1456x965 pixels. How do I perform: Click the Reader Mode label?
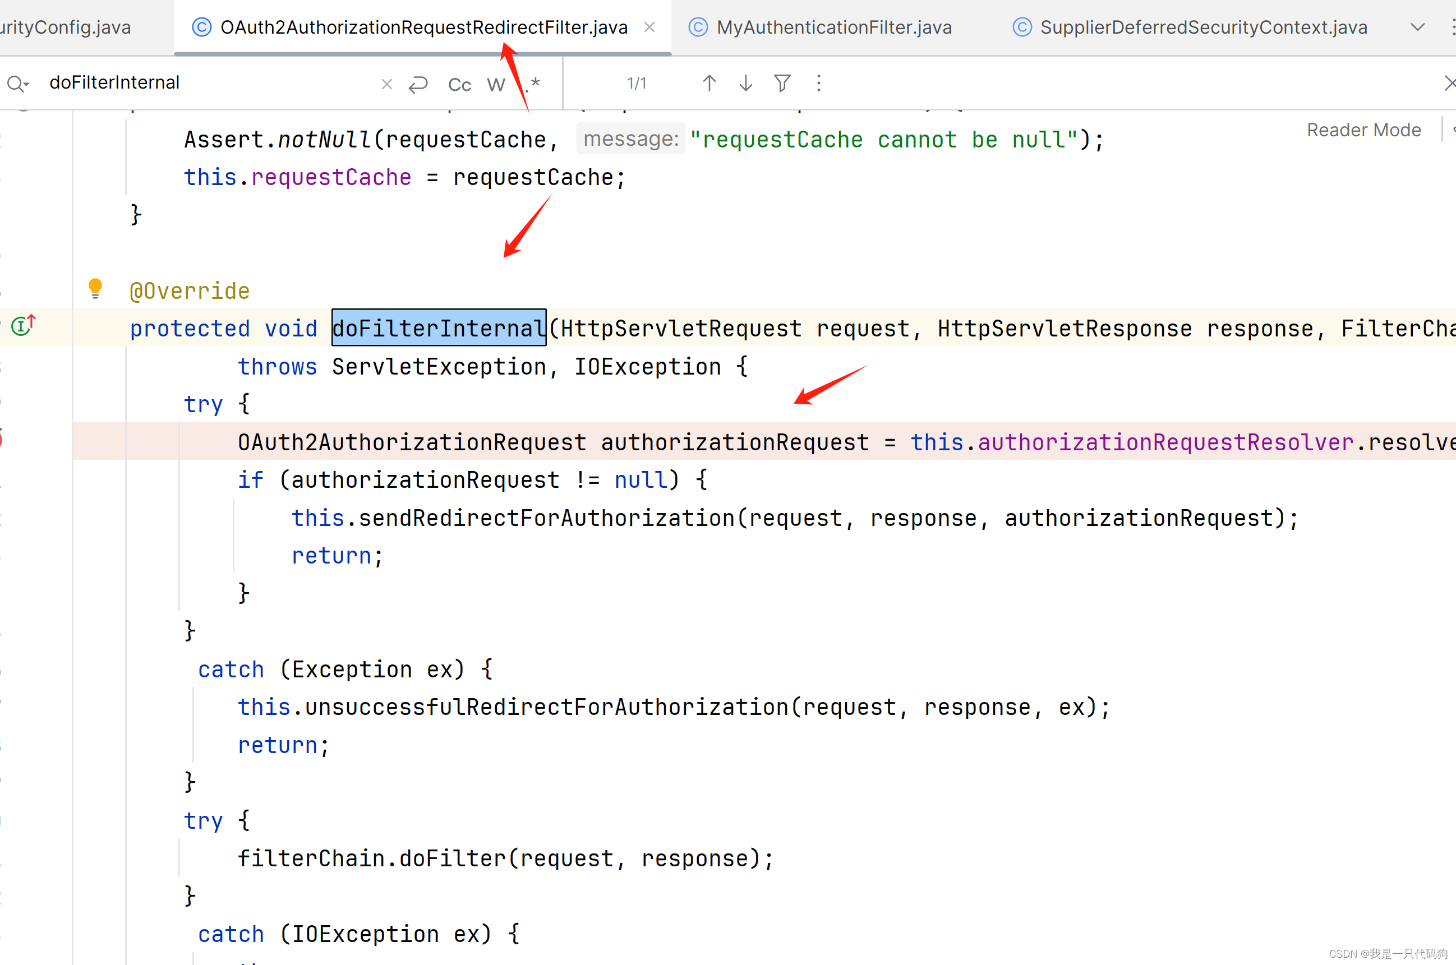1363,130
